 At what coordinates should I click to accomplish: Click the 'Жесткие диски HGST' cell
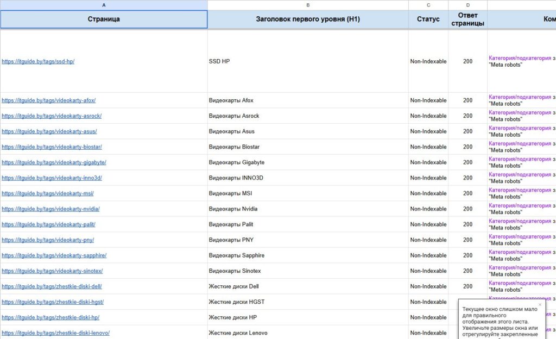coord(308,302)
